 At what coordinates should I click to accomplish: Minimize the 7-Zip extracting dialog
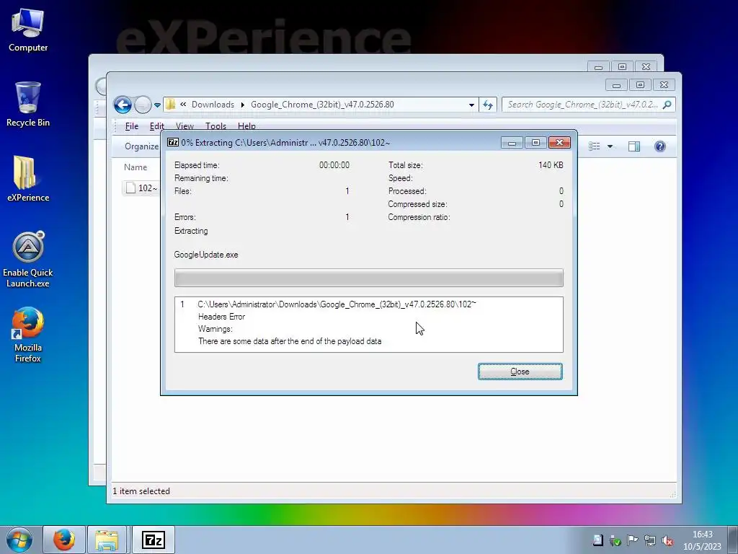point(512,143)
